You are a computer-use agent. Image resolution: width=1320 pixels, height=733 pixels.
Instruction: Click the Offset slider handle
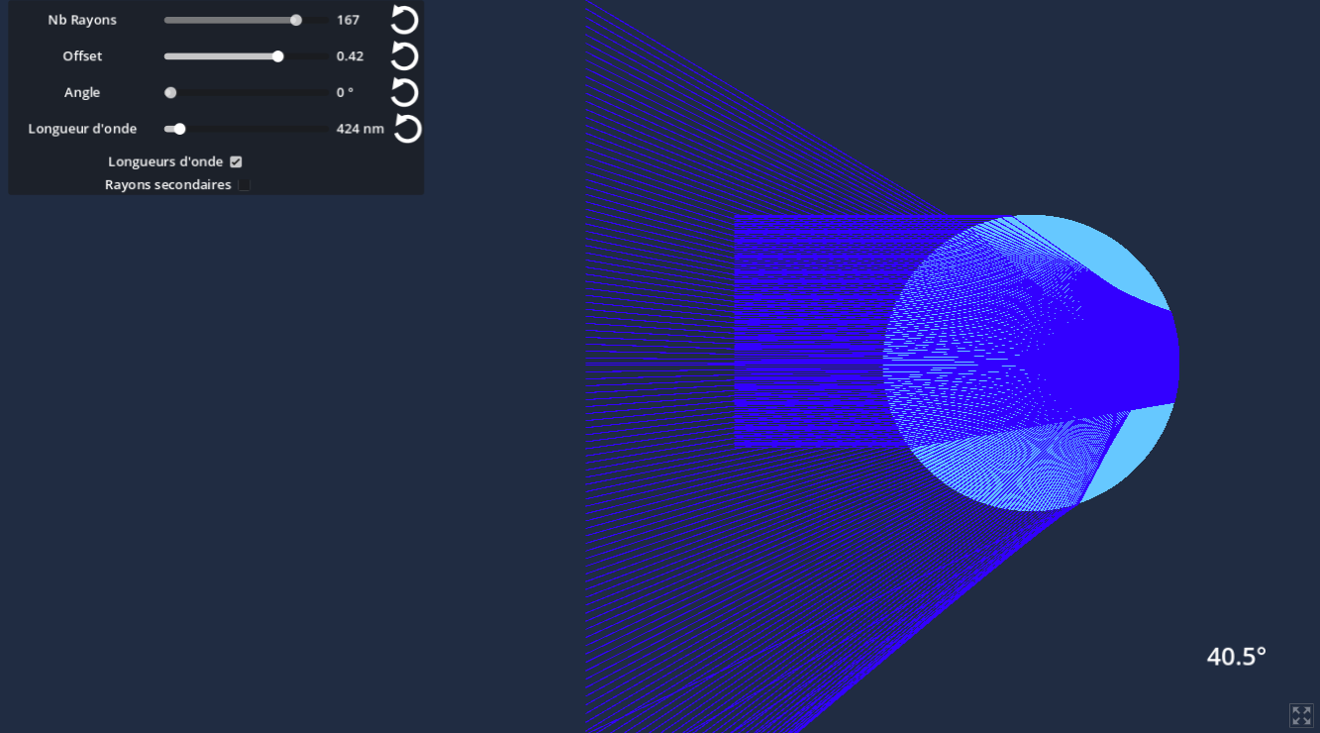coord(278,56)
